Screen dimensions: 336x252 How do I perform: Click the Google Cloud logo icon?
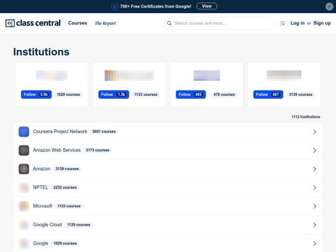[24, 225]
